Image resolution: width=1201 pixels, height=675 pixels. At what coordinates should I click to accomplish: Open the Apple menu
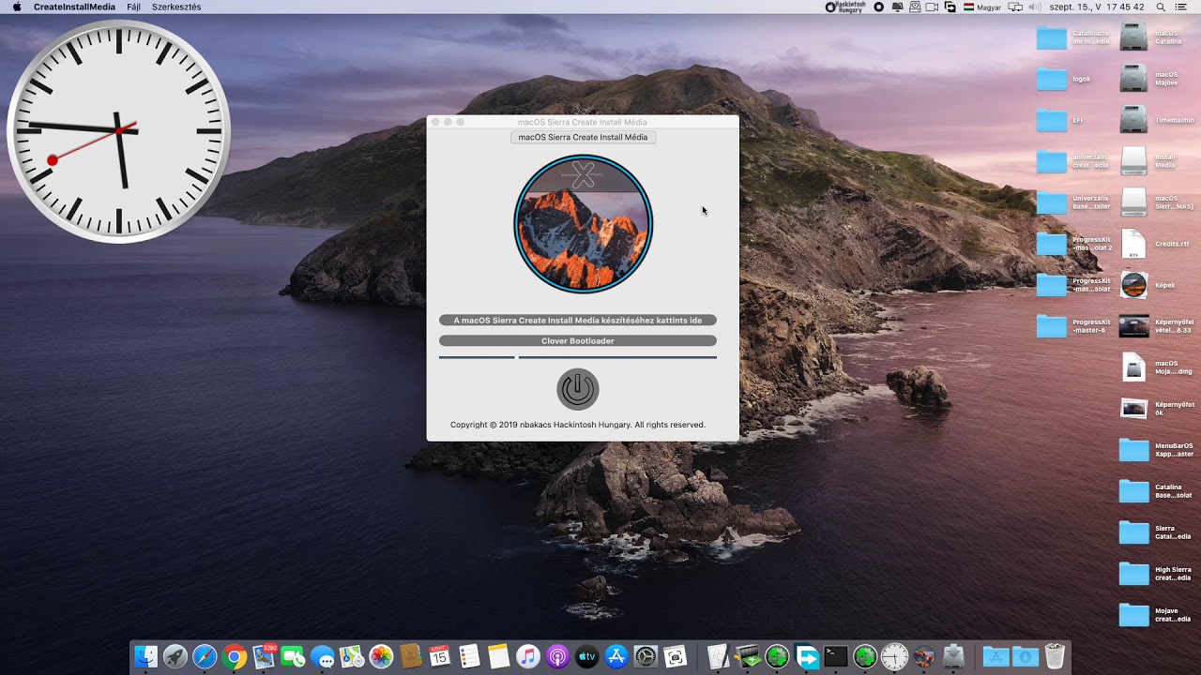click(17, 7)
